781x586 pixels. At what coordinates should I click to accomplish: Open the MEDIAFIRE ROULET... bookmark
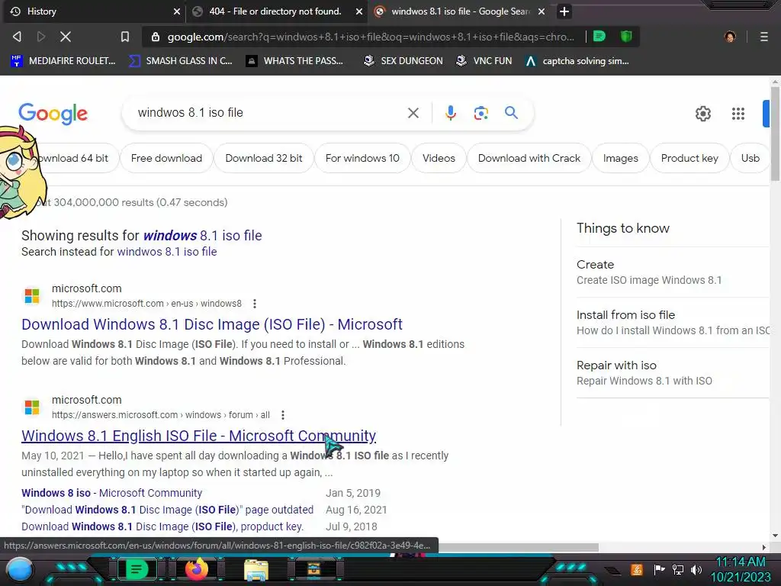[63, 61]
